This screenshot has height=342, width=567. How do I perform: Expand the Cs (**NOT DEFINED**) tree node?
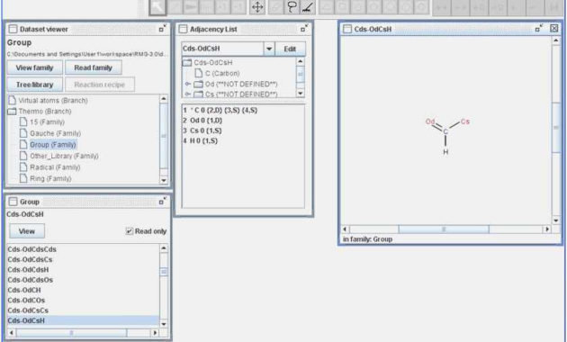click(x=188, y=94)
